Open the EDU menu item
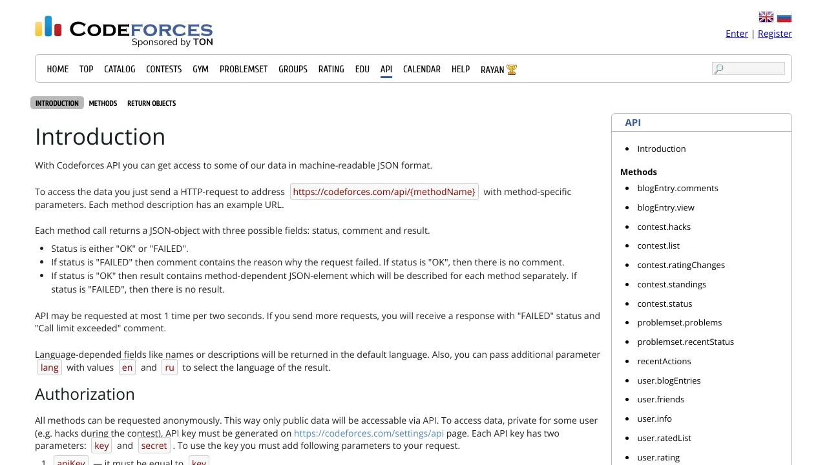The image size is (827, 465). pos(362,69)
